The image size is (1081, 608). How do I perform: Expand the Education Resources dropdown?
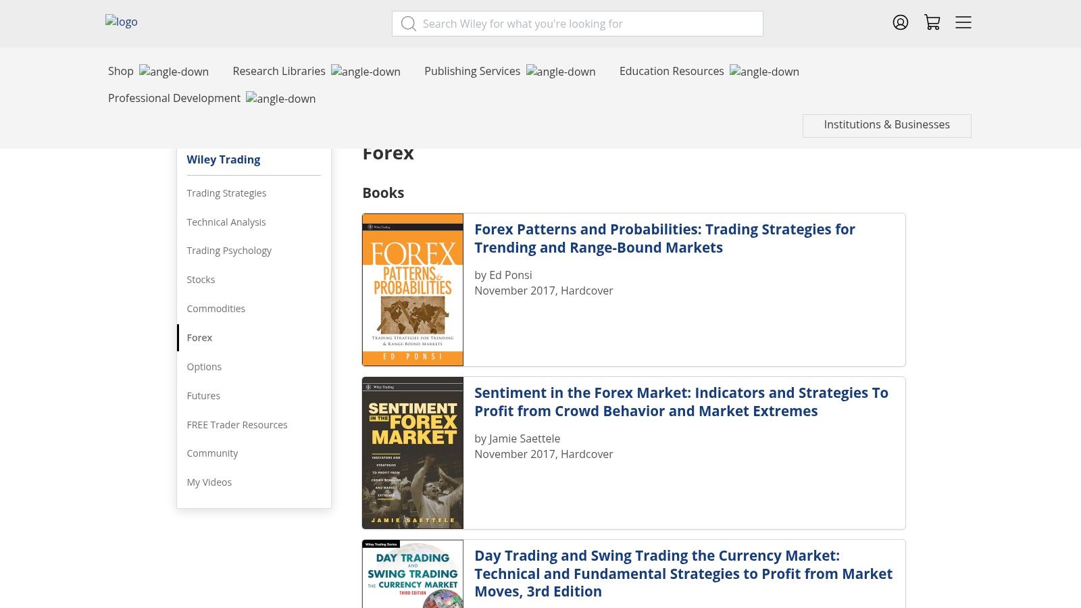click(x=709, y=71)
